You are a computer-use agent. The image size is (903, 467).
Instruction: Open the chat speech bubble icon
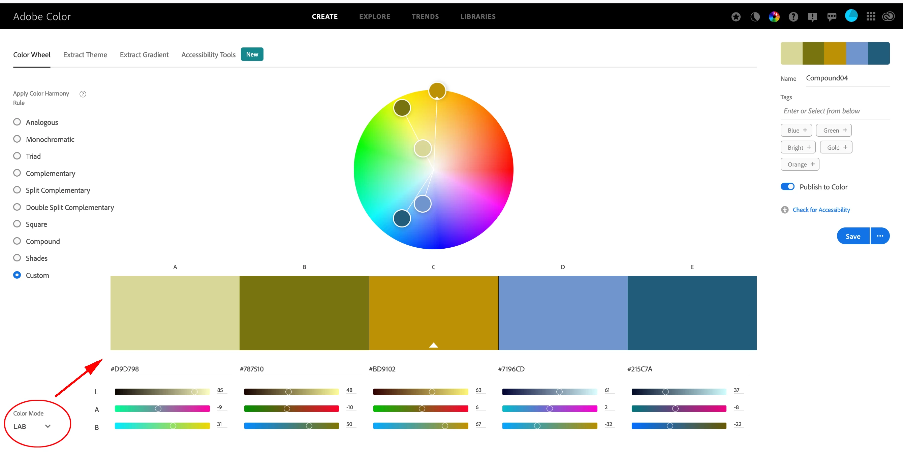click(x=832, y=16)
